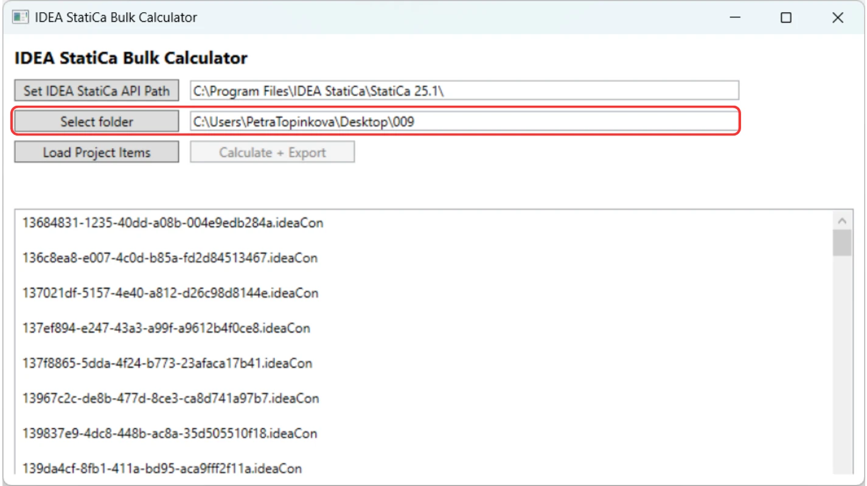The image size is (867, 486).
Task: Click the Load Project Items button
Action: tap(97, 152)
